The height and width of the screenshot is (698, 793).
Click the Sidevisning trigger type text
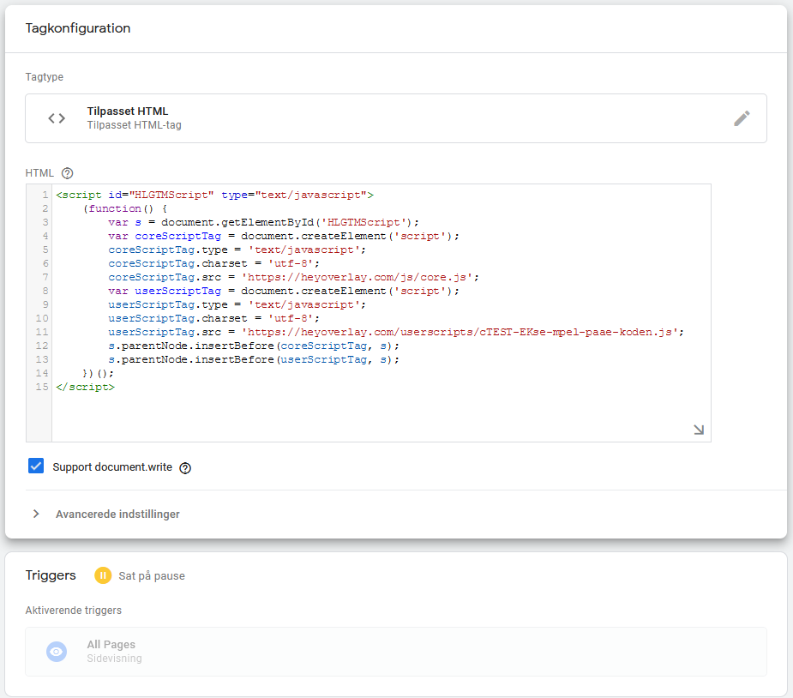(114, 659)
